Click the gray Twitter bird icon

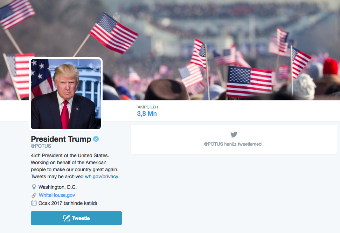pos(234,134)
